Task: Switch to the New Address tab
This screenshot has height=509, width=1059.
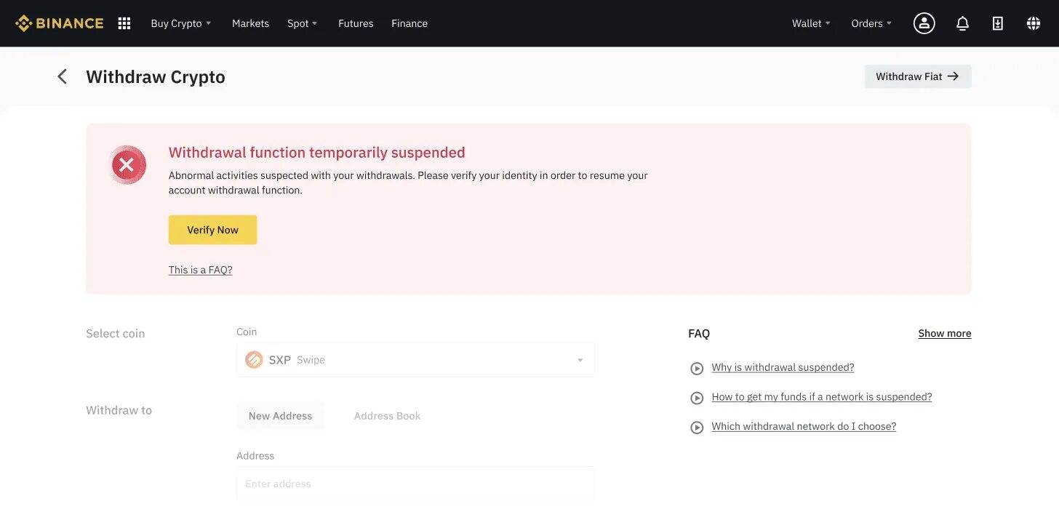Action: 280,416
